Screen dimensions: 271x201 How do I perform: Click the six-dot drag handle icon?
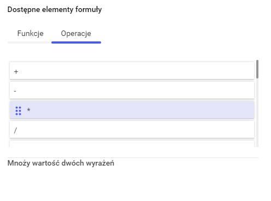(x=18, y=111)
